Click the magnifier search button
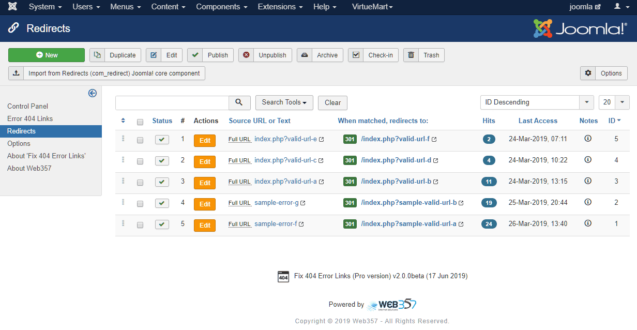The height and width of the screenshot is (330, 637). click(239, 102)
